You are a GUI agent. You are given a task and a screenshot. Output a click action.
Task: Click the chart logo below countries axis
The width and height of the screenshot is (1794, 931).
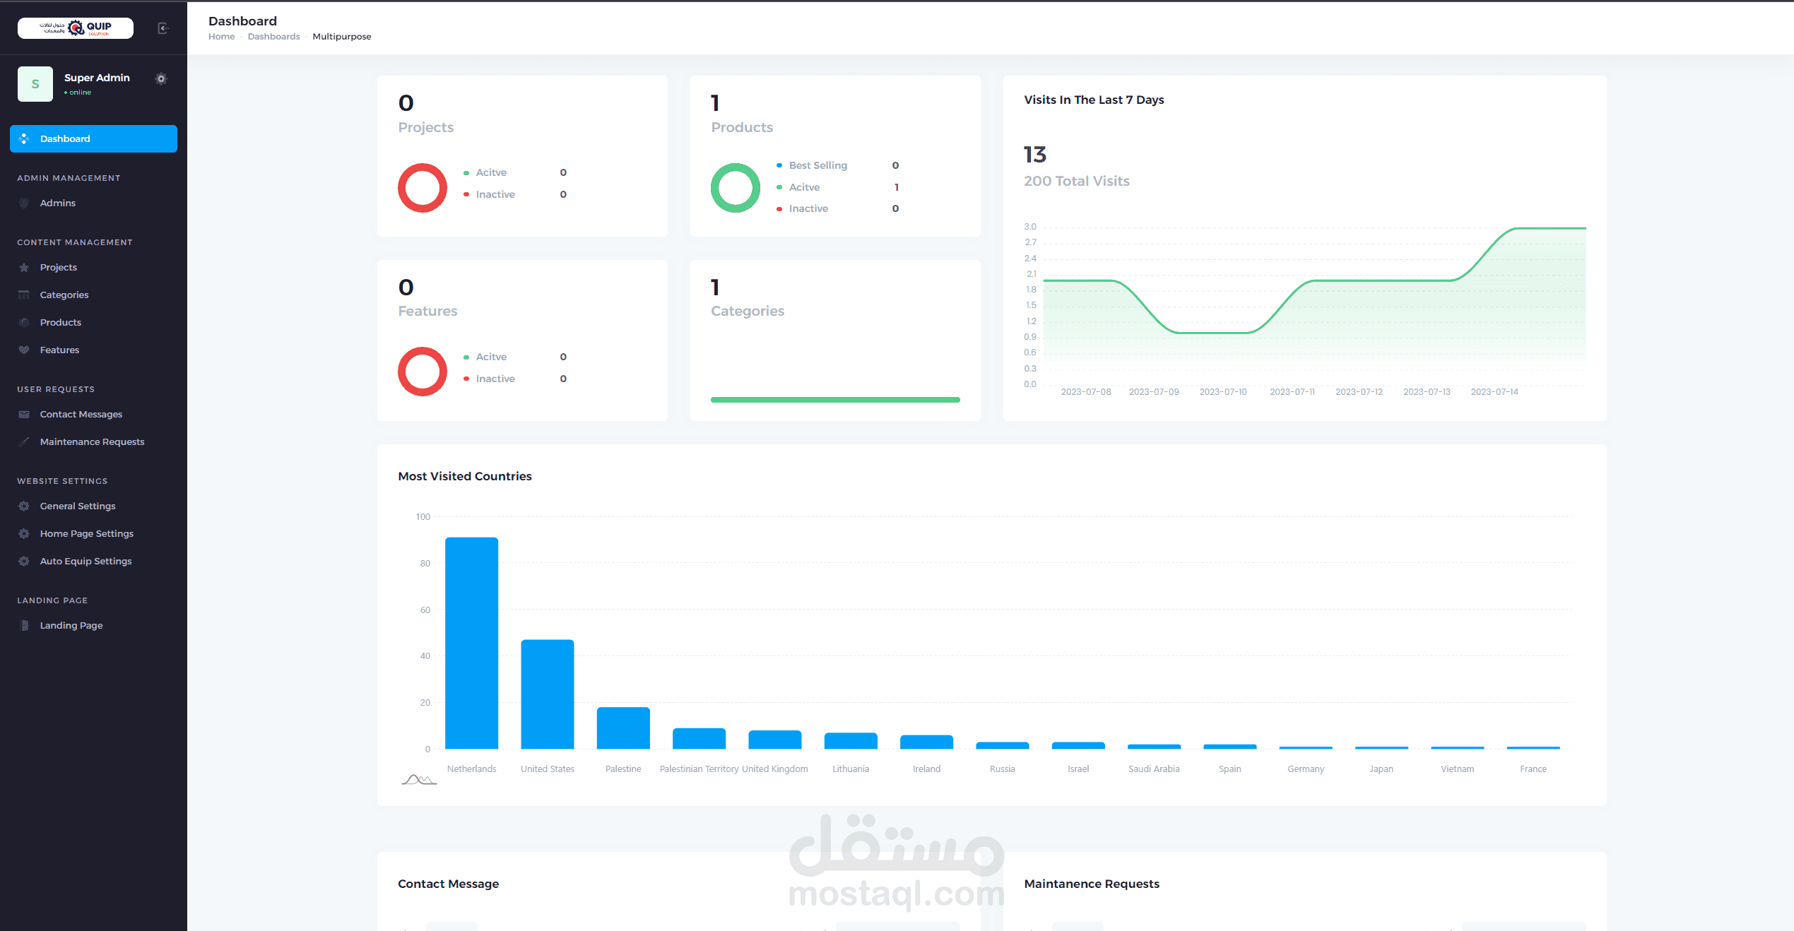click(419, 780)
